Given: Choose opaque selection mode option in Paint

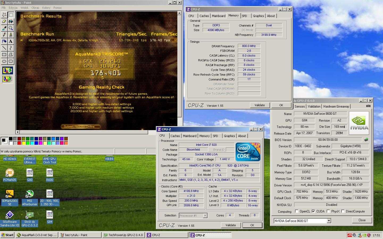Looking at the screenshot, I should click(7, 70).
